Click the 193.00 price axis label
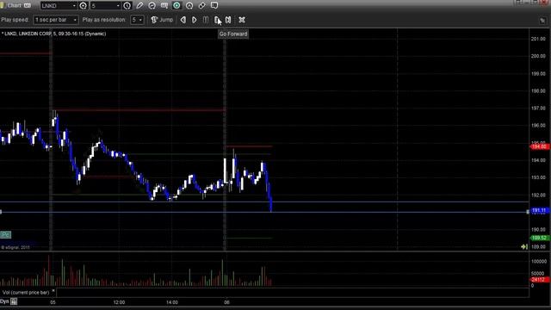 pos(538,177)
